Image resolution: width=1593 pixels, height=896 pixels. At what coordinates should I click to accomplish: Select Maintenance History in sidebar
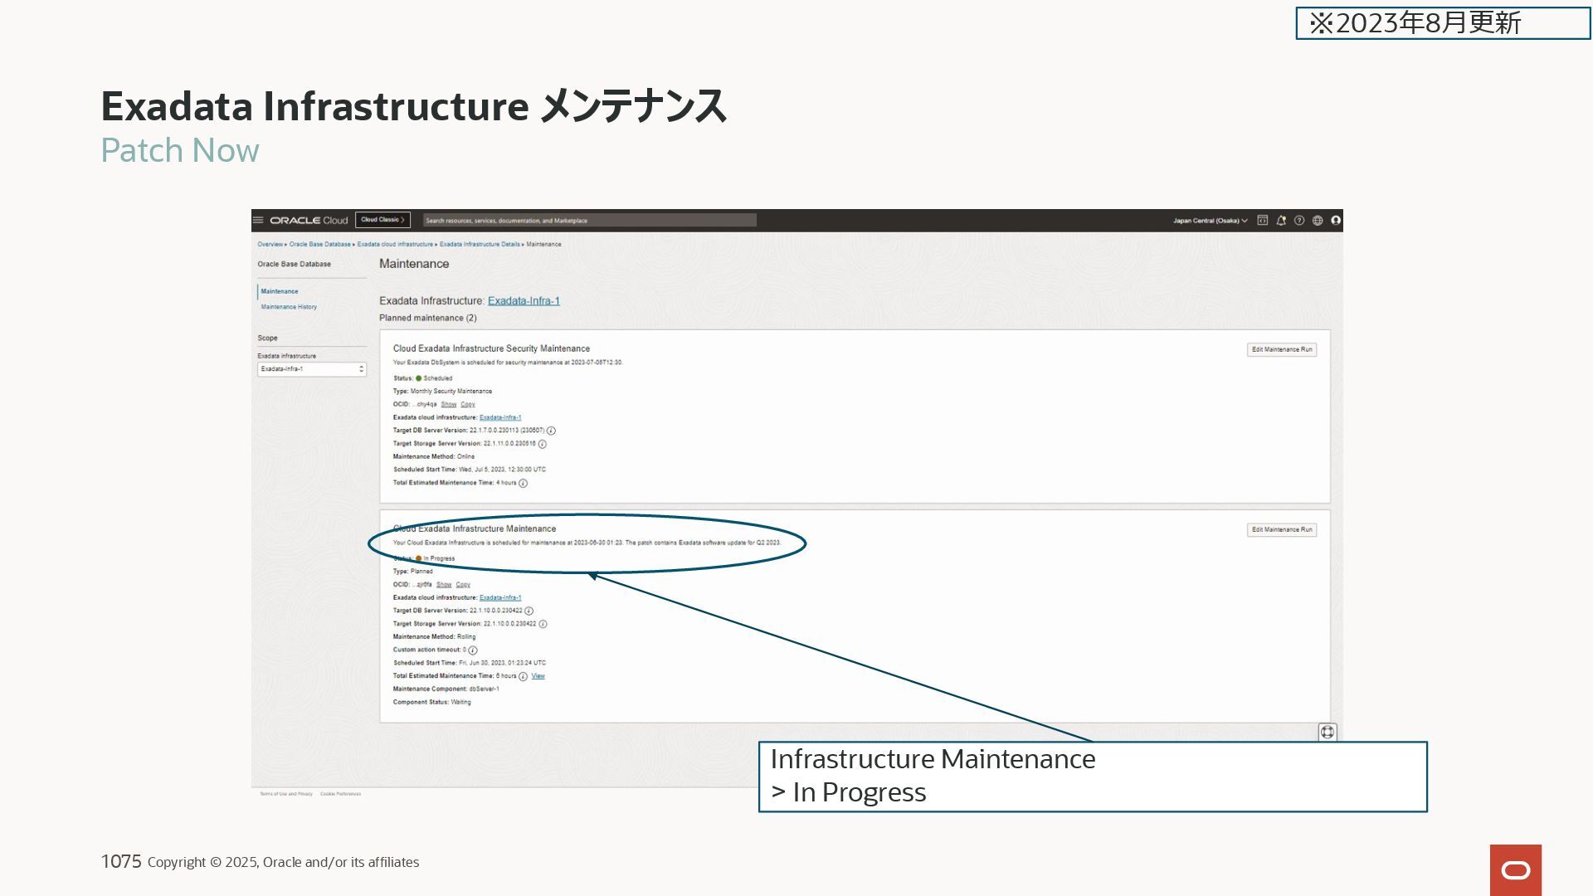click(289, 307)
